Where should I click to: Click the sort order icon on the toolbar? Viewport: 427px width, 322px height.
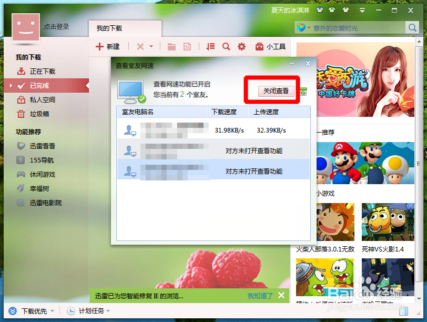pos(209,46)
